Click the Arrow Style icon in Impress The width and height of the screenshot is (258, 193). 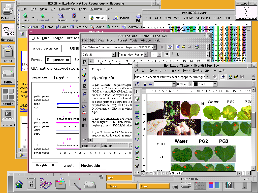pyautogui.click(x=151, y=84)
